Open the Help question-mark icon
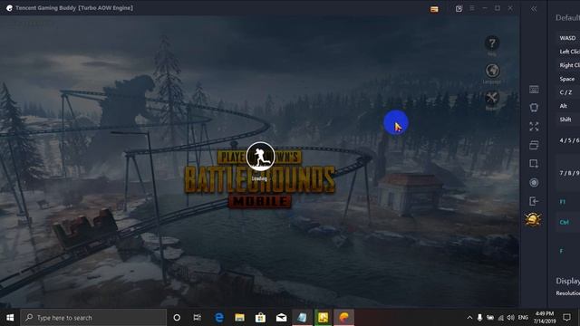 click(x=491, y=43)
